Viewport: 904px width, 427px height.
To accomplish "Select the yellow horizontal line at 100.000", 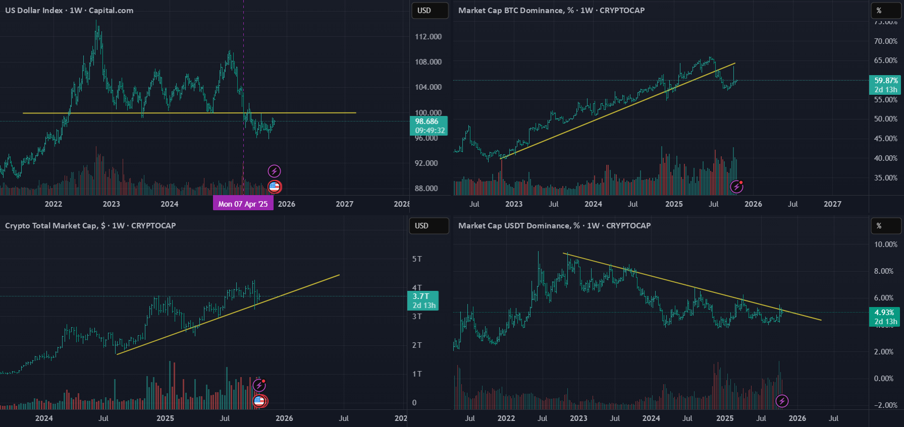I will click(x=189, y=113).
